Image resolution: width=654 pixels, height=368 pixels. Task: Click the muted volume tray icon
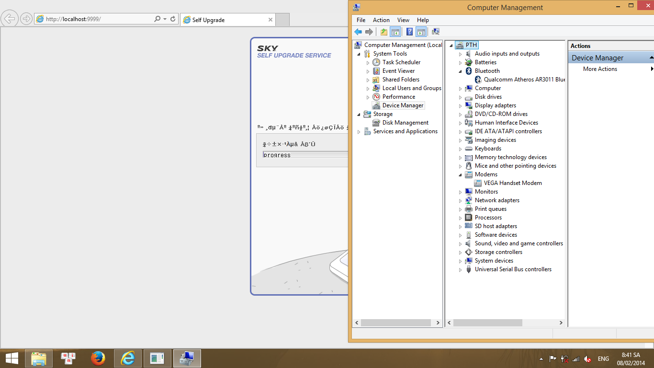pyautogui.click(x=587, y=358)
